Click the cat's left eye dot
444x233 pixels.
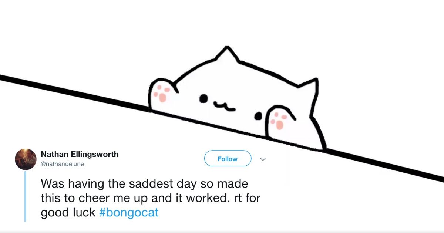(x=203, y=99)
